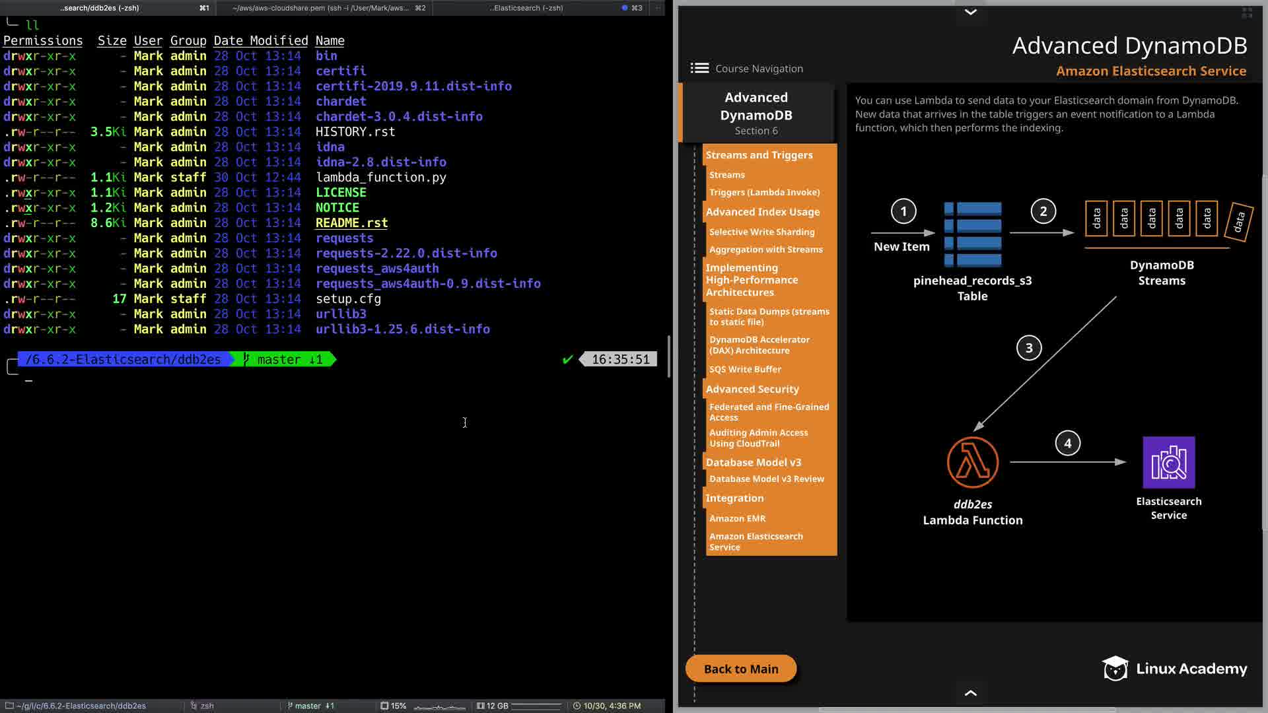Expand the top chevron panel
The image size is (1268, 713).
[x=970, y=12]
